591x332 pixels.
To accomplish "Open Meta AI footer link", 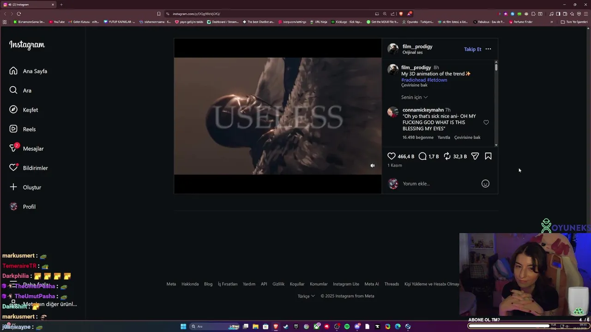I will pos(372,284).
